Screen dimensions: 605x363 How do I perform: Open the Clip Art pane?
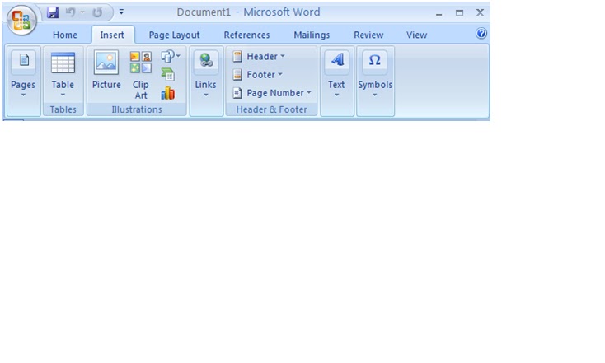pos(141,76)
